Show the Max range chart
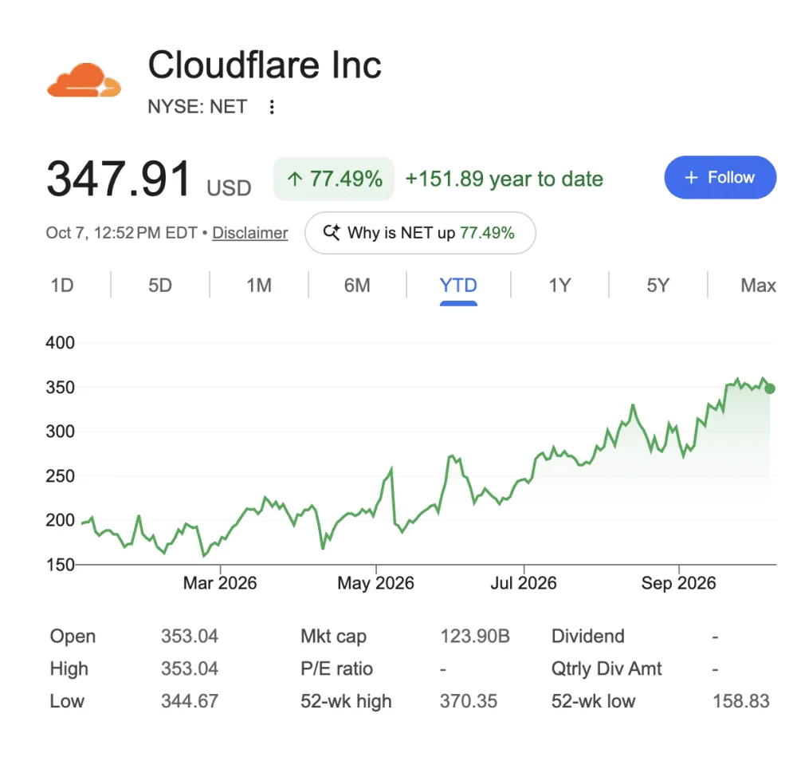The image size is (797, 757). point(759,285)
